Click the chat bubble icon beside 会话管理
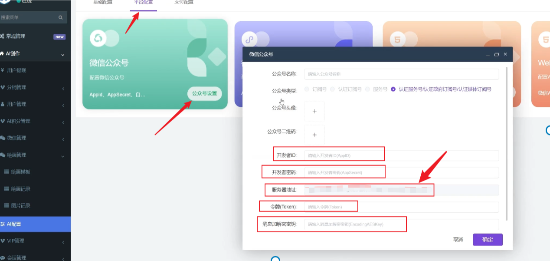Viewport: 550px width, 261px height. click(x=3, y=258)
